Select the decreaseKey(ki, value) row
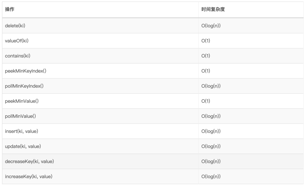Image resolution: width=305 pixels, height=186 pixels. (x=153, y=161)
